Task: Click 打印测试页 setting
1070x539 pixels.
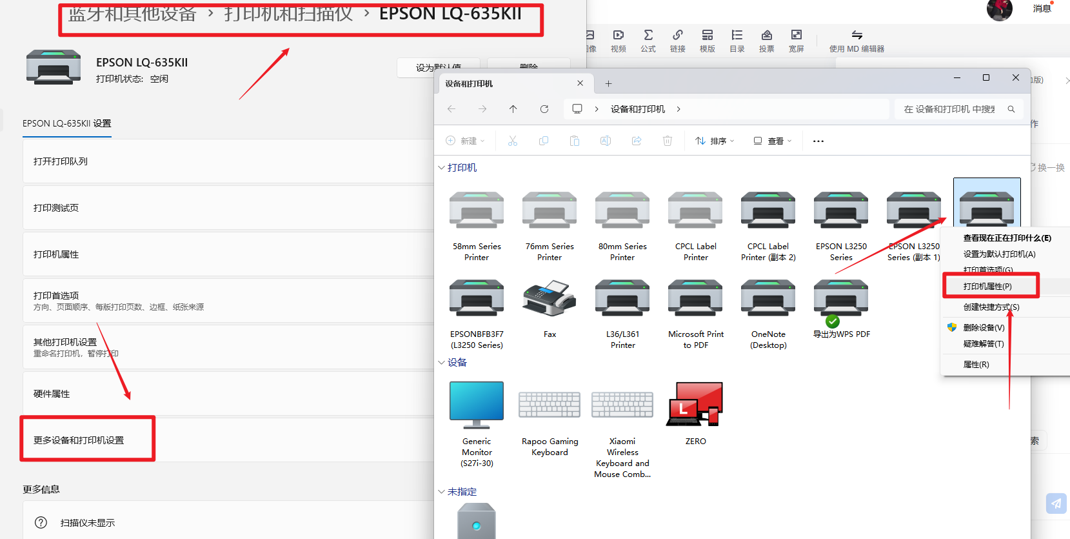Action: (228, 208)
